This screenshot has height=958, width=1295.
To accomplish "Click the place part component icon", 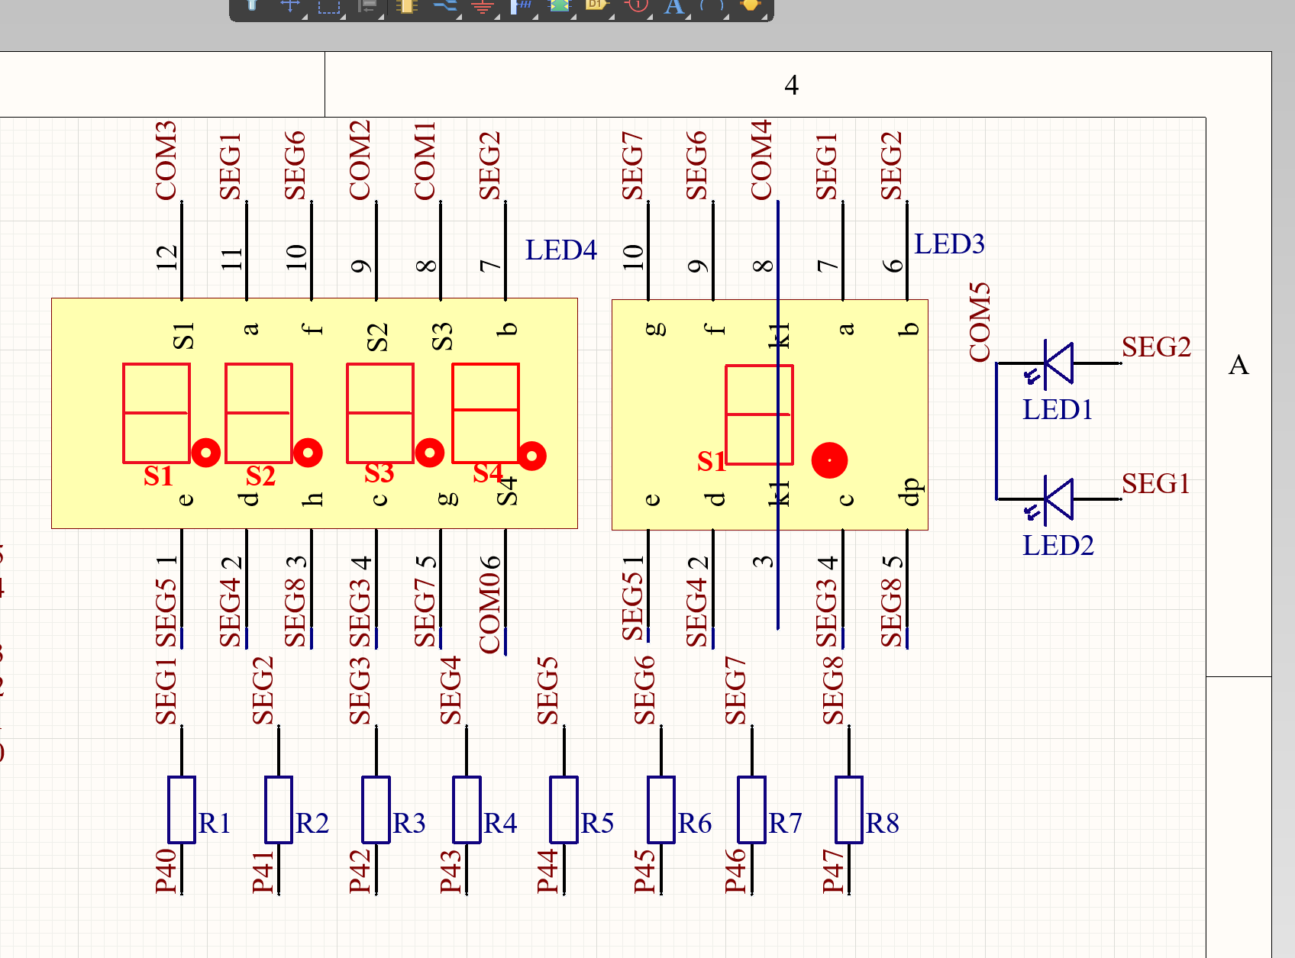I will coord(406,6).
